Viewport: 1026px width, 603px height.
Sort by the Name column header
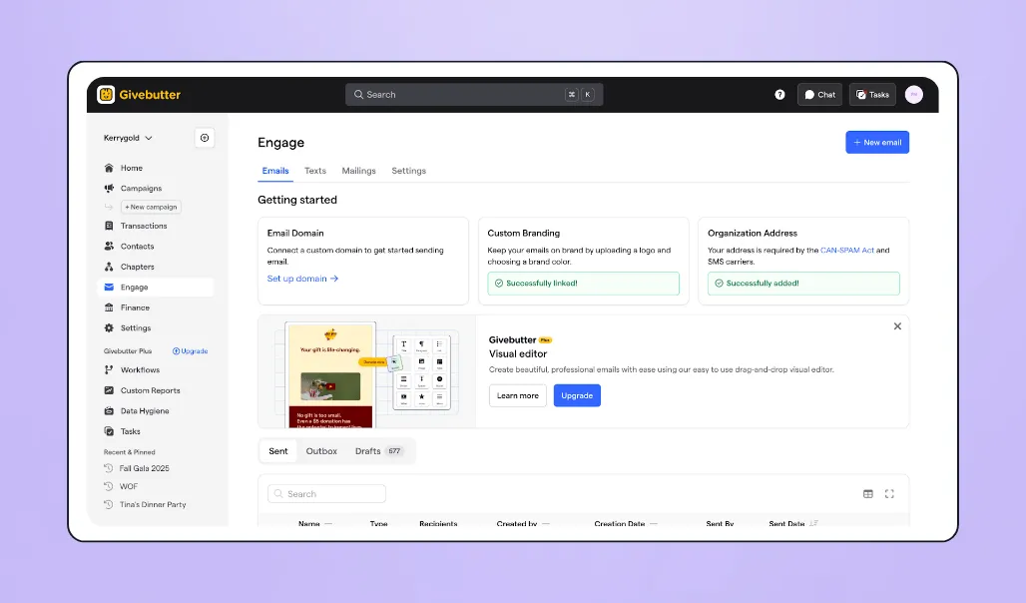click(314, 524)
